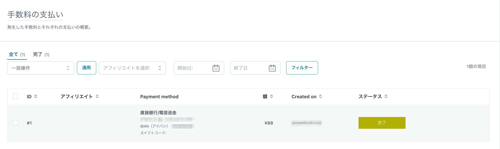The width and height of the screenshot is (500, 149).
Task: Expand the アフィリエイトを選択 dropdown
Action: pyautogui.click(x=132, y=68)
